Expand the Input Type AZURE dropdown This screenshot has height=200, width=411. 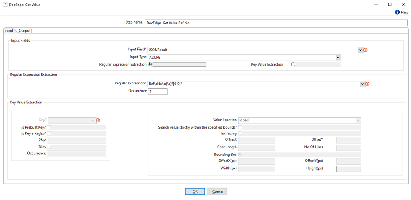point(338,58)
